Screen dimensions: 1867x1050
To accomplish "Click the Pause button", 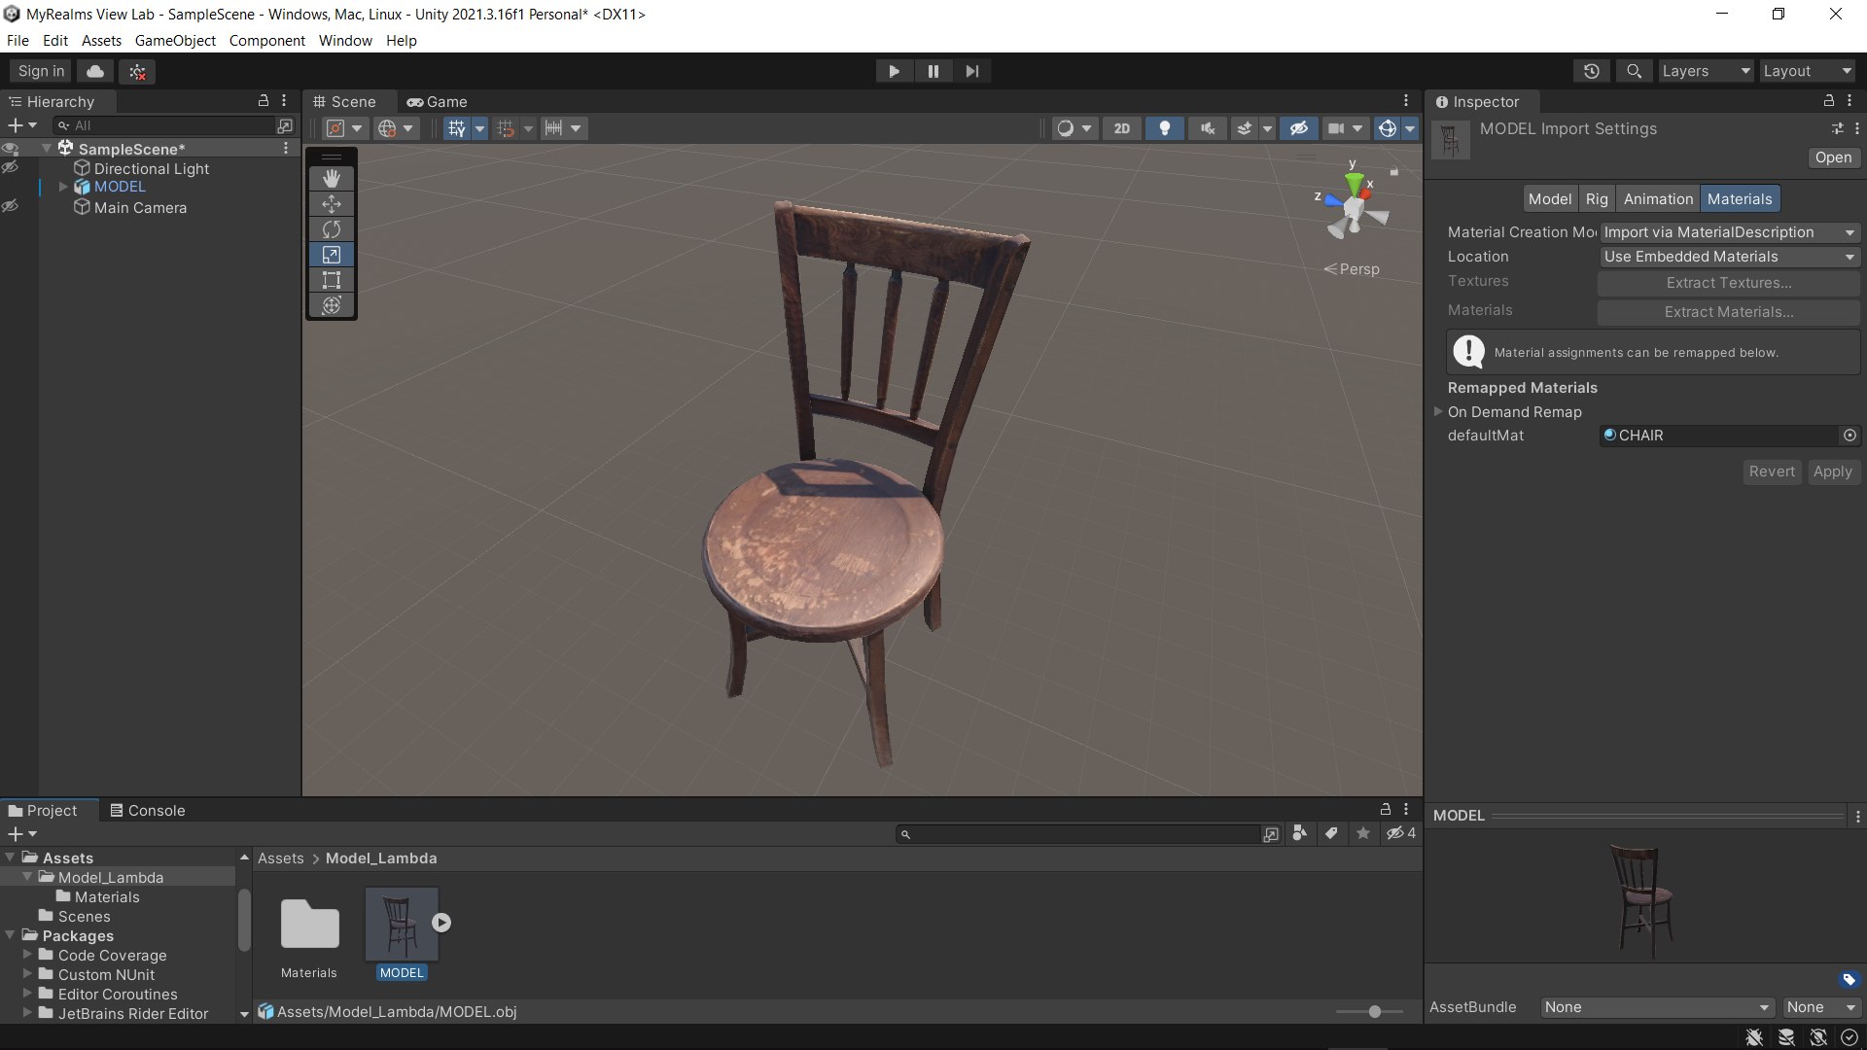I will (933, 71).
